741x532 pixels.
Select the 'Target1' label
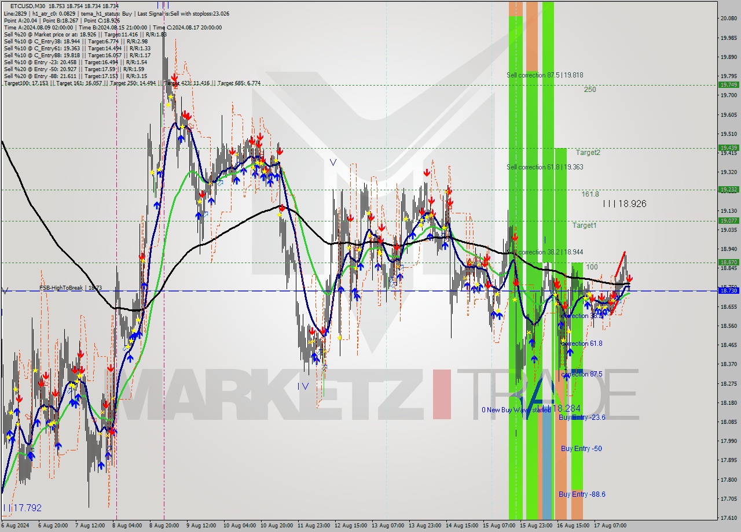(x=585, y=226)
